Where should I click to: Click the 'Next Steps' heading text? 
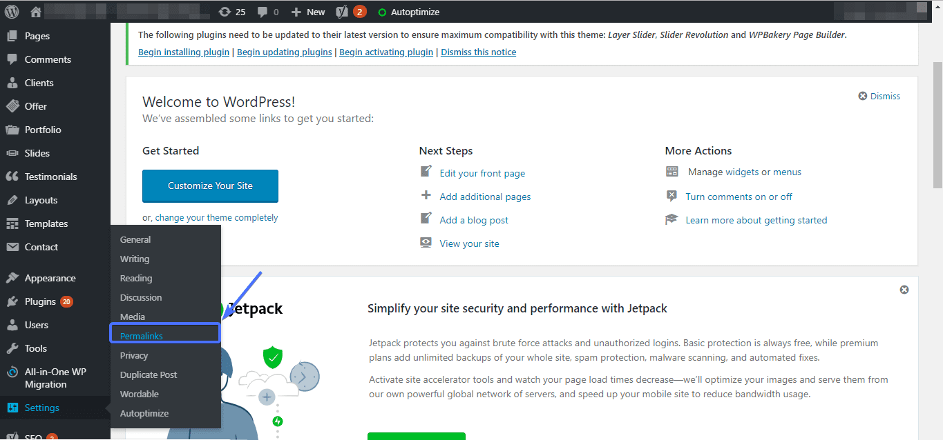(446, 150)
